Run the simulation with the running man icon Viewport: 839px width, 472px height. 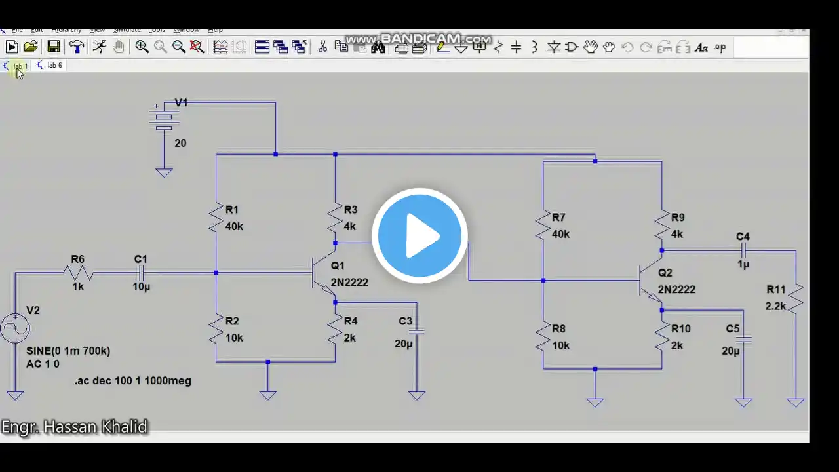pos(99,47)
